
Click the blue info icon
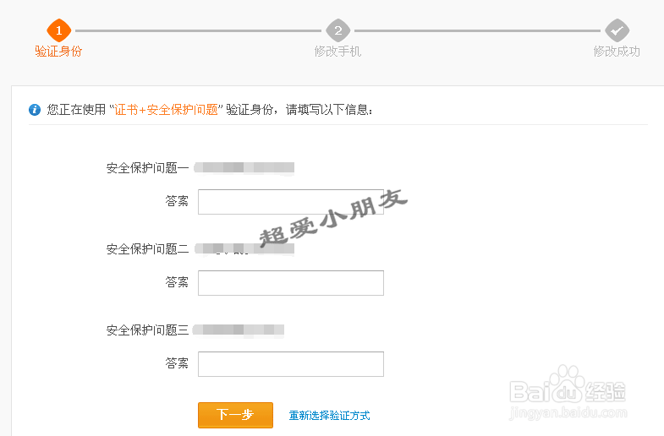coord(35,110)
